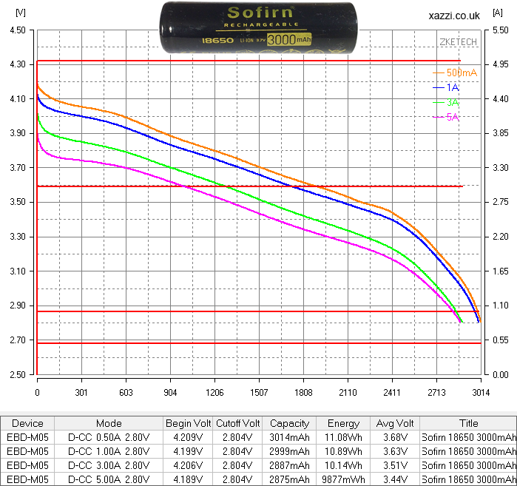Screen dimensions: 517x486
Task: Click the Begin Volt column header
Action: [x=189, y=423]
